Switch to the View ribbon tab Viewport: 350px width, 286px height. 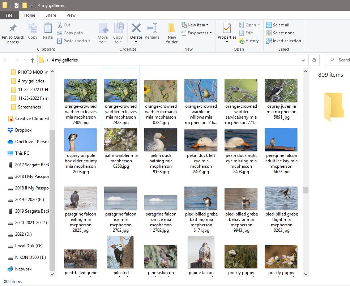[71, 15]
